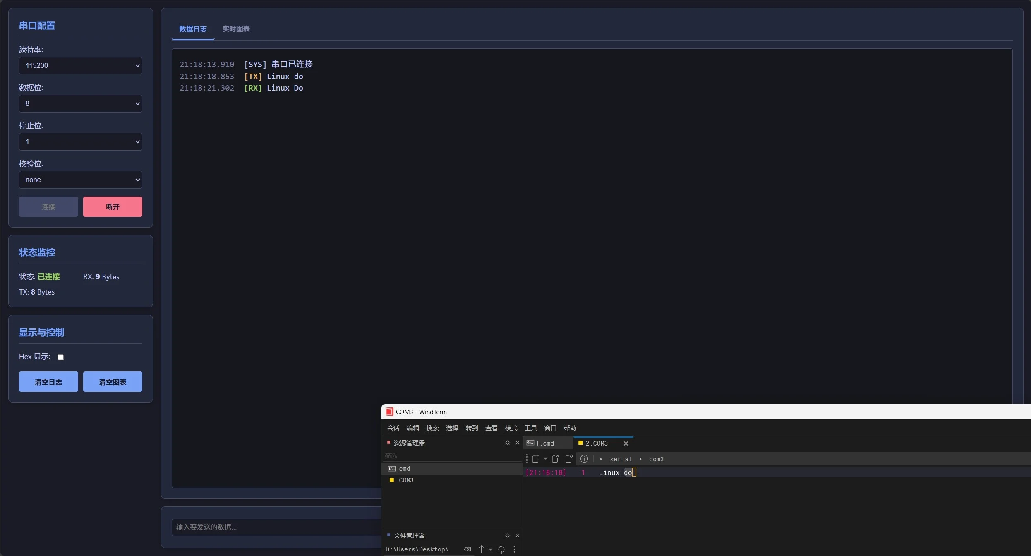Click the 清空日志 button

[x=48, y=381]
